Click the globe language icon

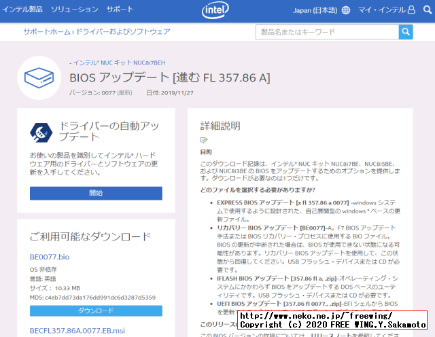coord(346,10)
